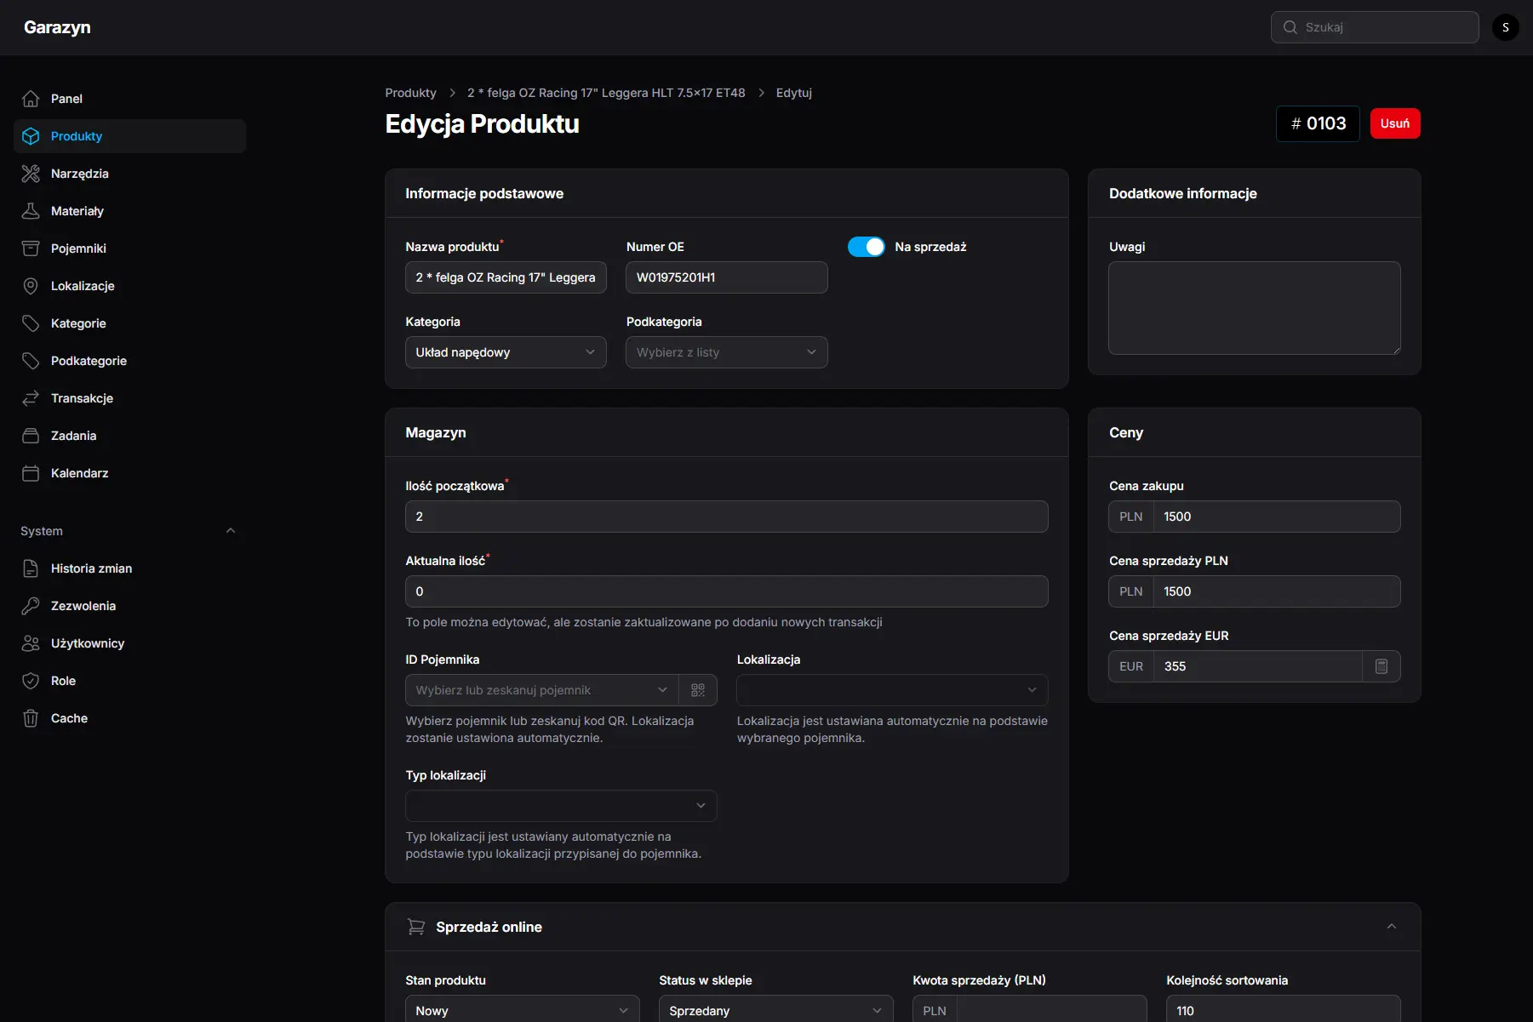Screen dimensions: 1533x1022
Task: Collapse the System section in sidebar
Action: click(231, 530)
